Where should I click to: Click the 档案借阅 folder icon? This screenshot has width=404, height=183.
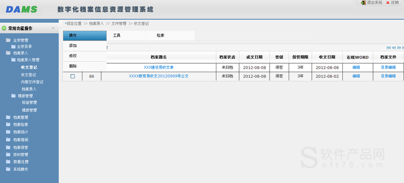click(8, 140)
